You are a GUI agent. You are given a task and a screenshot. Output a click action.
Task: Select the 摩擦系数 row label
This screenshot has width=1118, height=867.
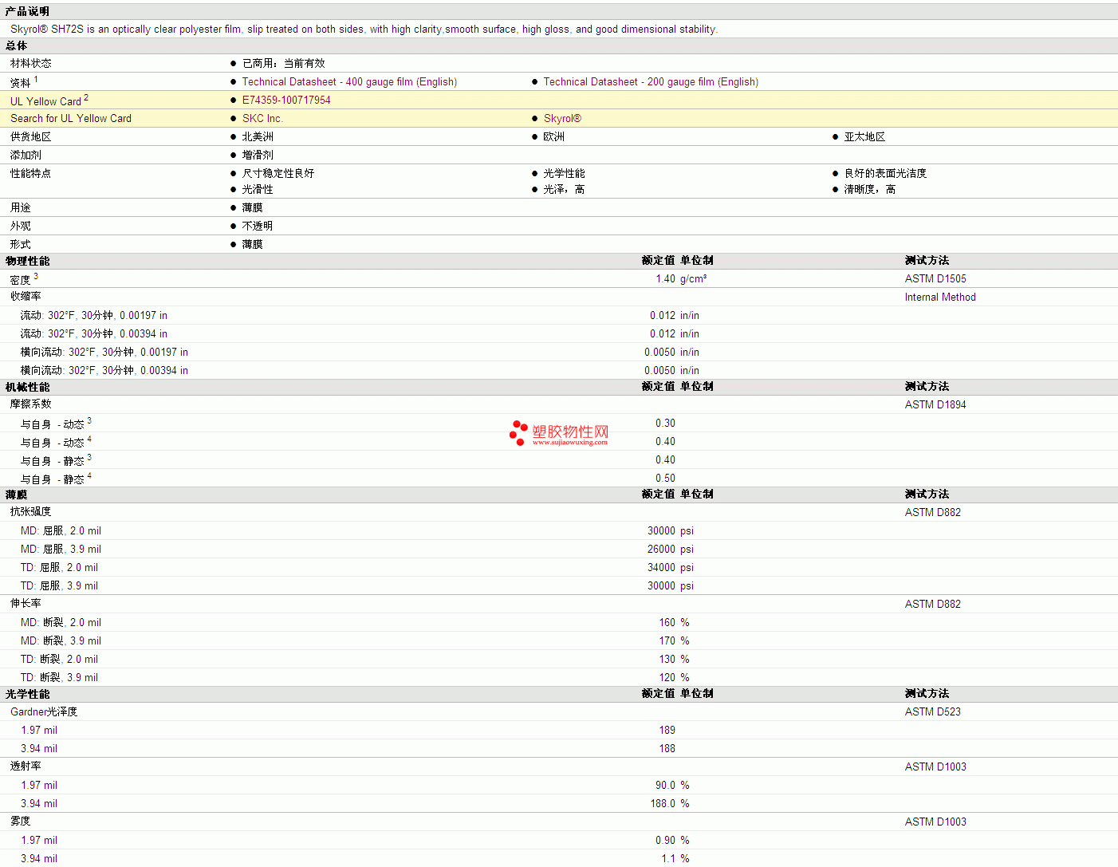click(31, 404)
